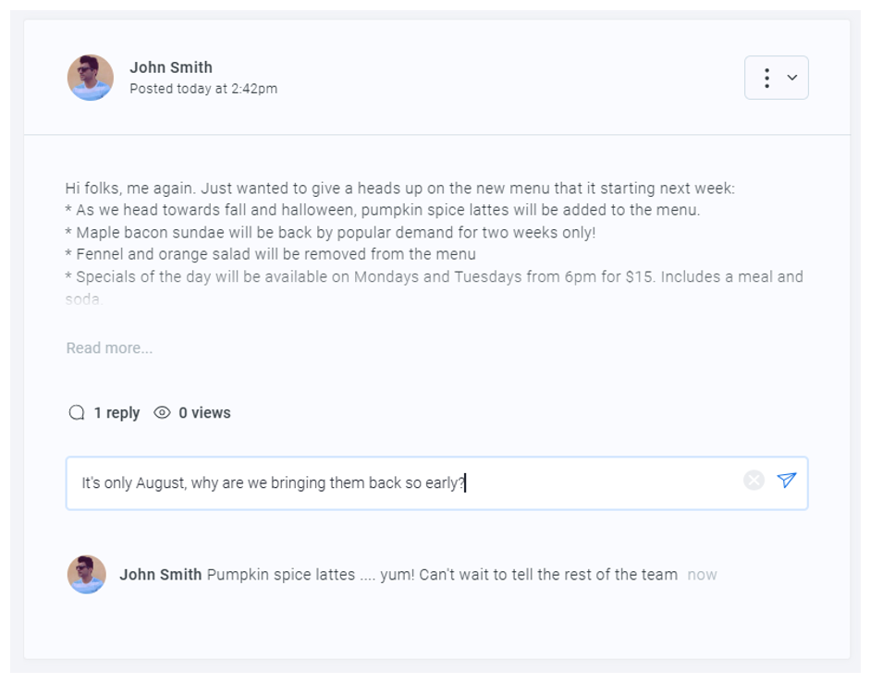The image size is (870, 683).
Task: Open John Smith's name in post header
Action: coord(171,67)
